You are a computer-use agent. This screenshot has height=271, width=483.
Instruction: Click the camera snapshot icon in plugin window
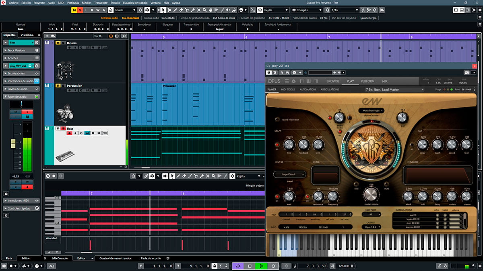point(466,73)
